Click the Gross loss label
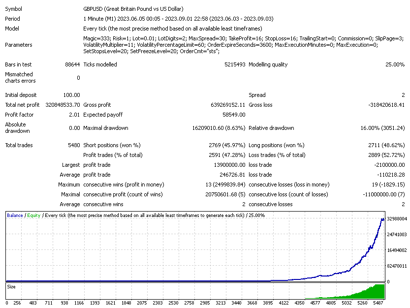Screen dimensions: 410x308 coord(260,105)
